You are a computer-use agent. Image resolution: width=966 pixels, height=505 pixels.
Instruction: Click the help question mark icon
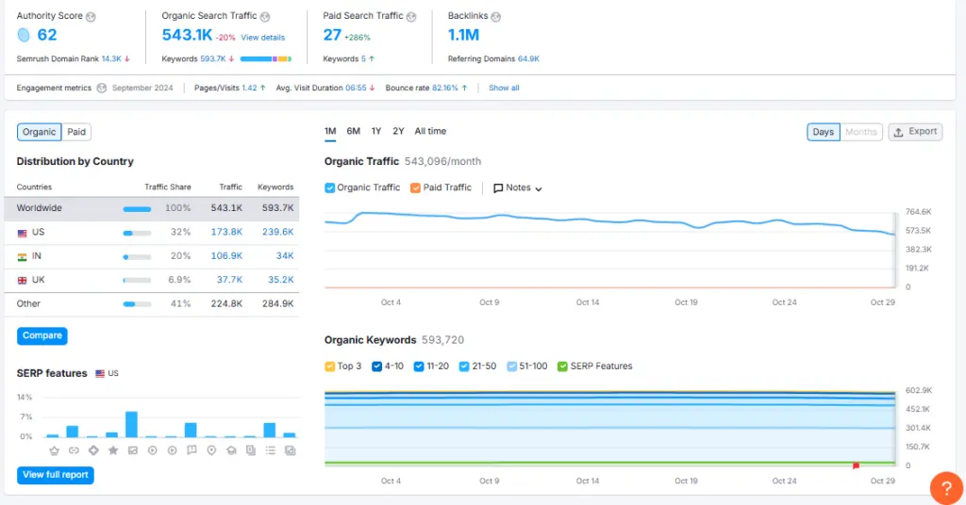(945, 487)
